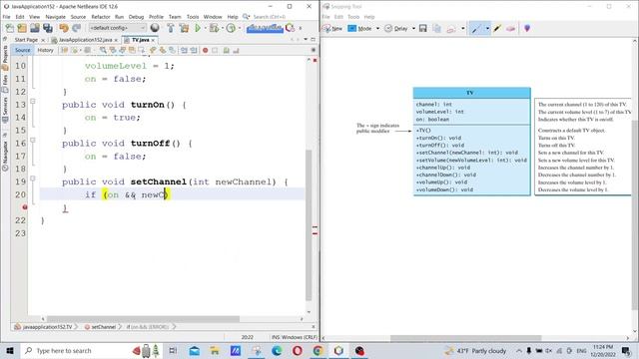Expand the Delay dropdown arrow in Snipping Tool
Screen dimensions: 639x359
413,28
